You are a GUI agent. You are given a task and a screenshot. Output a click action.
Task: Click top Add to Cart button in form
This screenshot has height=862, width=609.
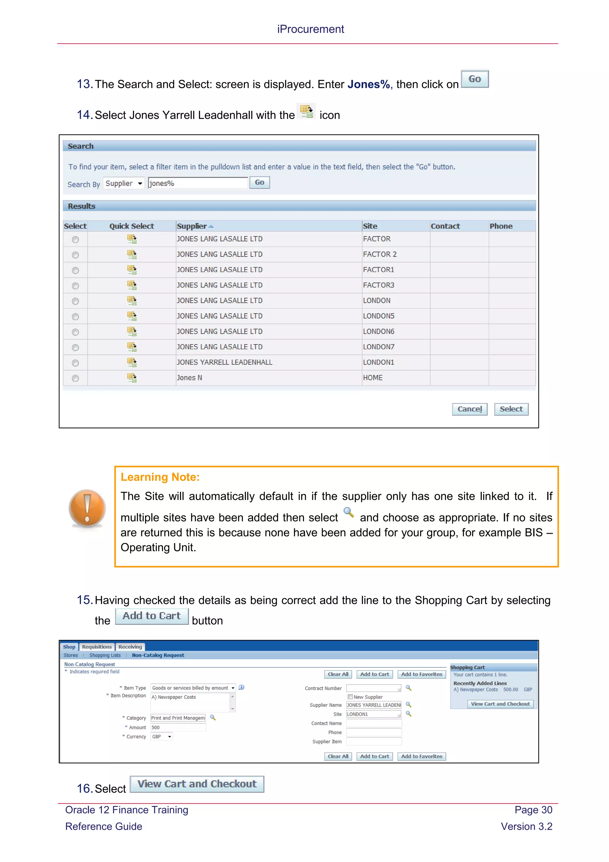pyautogui.click(x=375, y=674)
